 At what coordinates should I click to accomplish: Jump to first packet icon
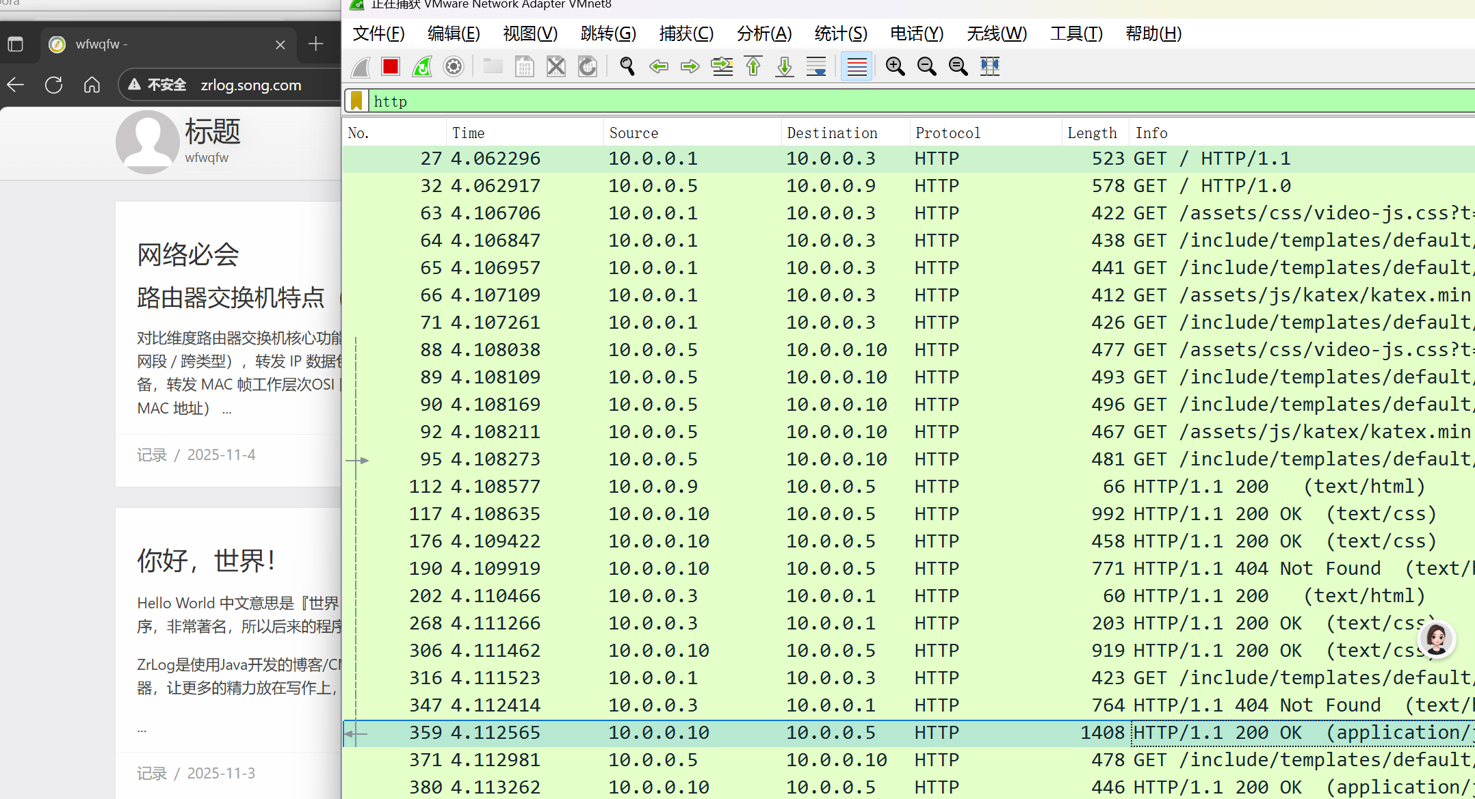click(753, 66)
